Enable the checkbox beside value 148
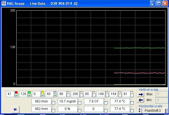Viewport: 169px width, 115px height. tap(107, 95)
